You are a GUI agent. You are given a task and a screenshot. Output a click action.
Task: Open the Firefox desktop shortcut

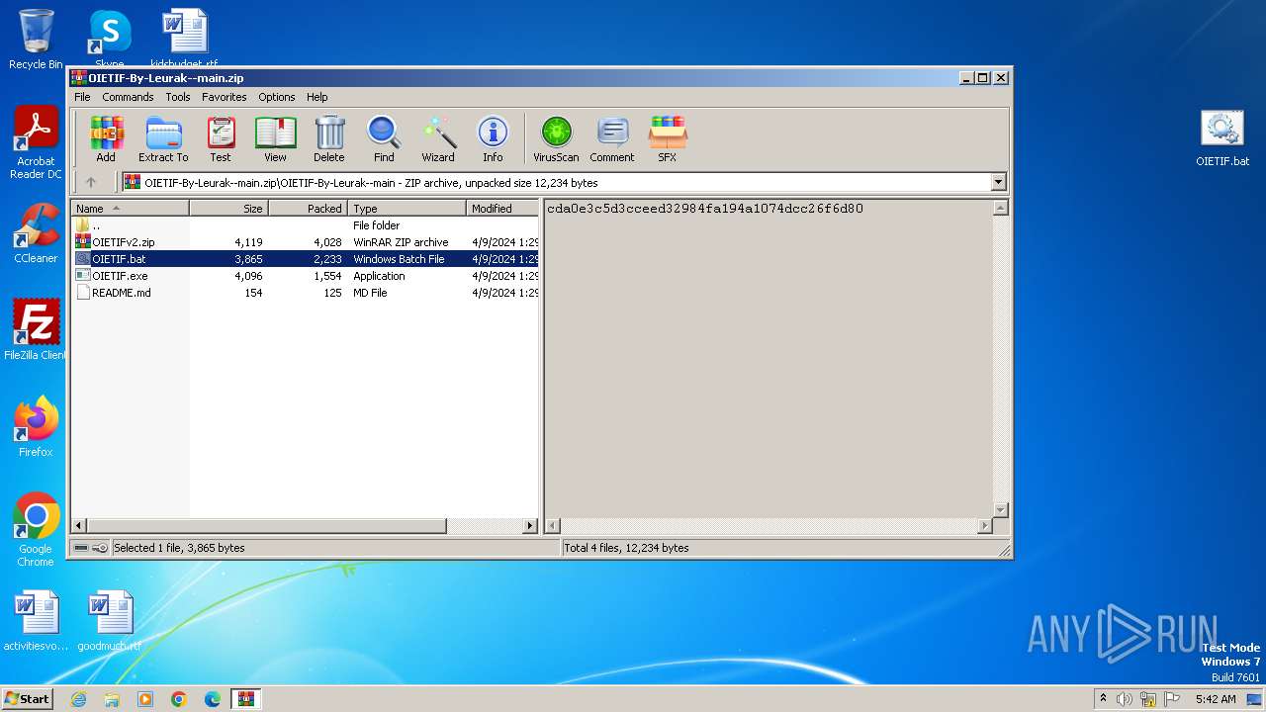pyautogui.click(x=36, y=427)
